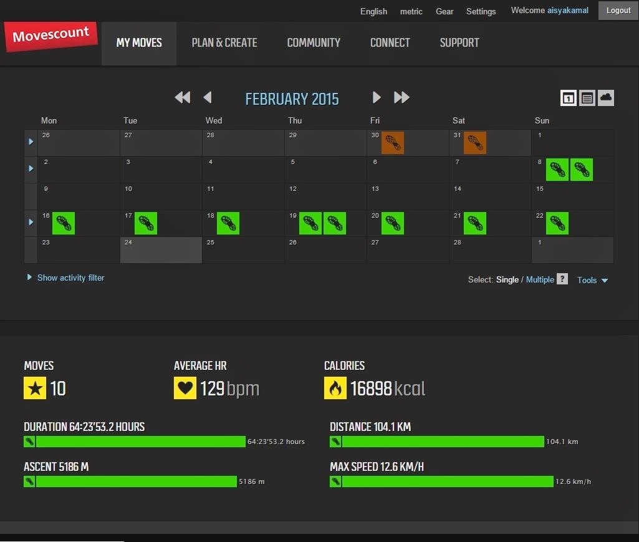Screen dimensions: 639x542
Task: Open the cloud view icon
Action: click(606, 98)
